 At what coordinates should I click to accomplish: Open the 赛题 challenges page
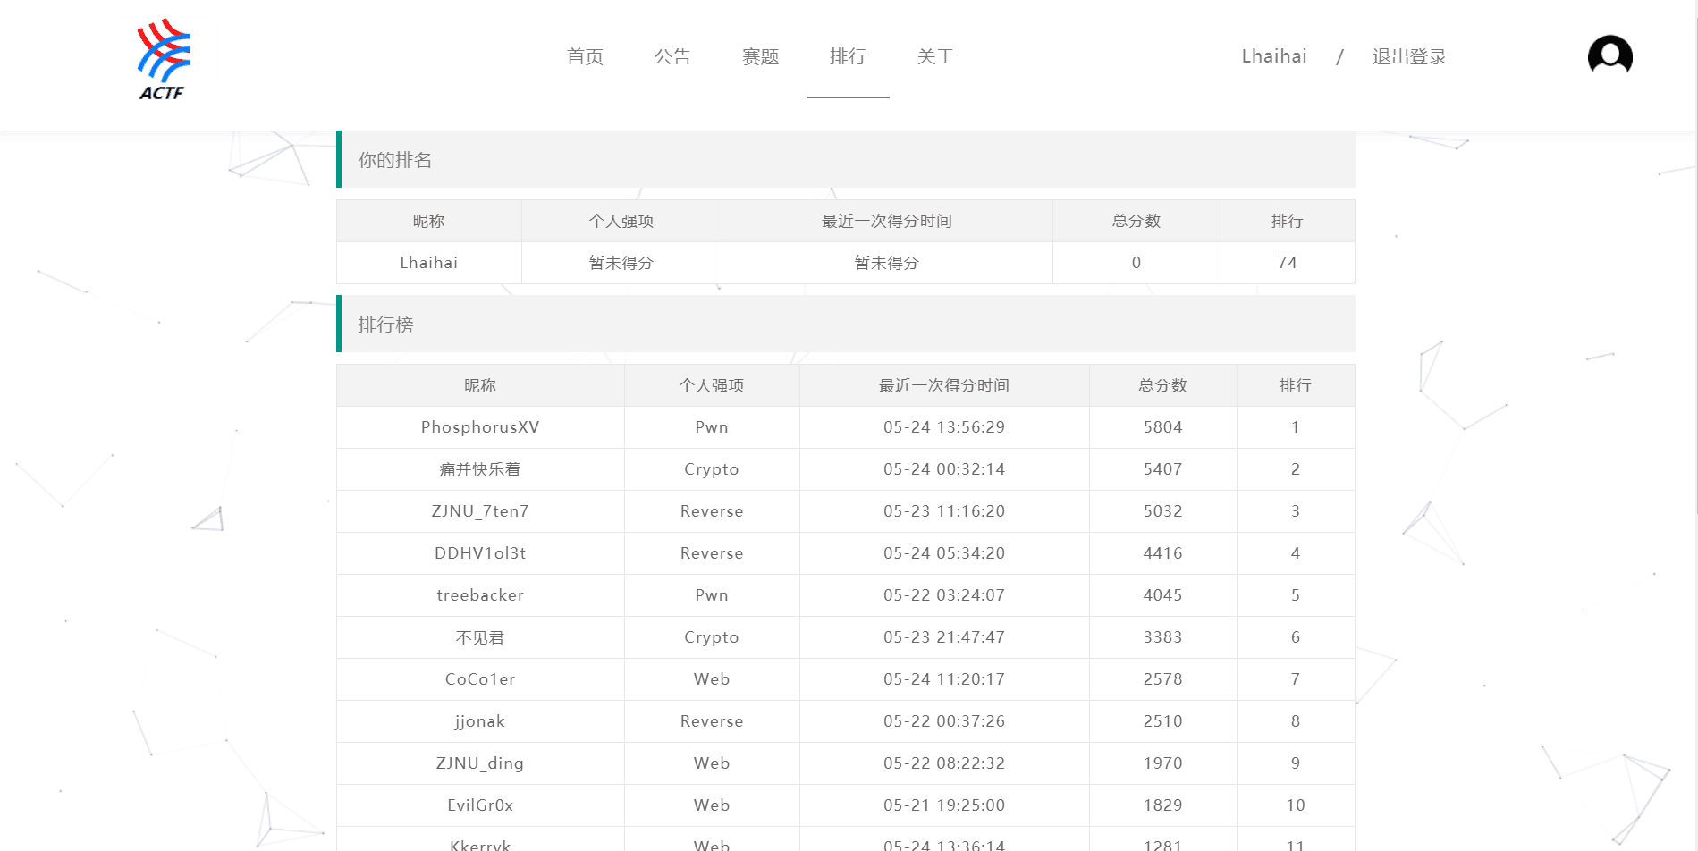(760, 56)
